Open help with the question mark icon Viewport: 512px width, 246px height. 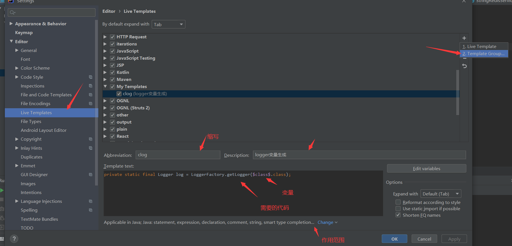pyautogui.click(x=14, y=239)
